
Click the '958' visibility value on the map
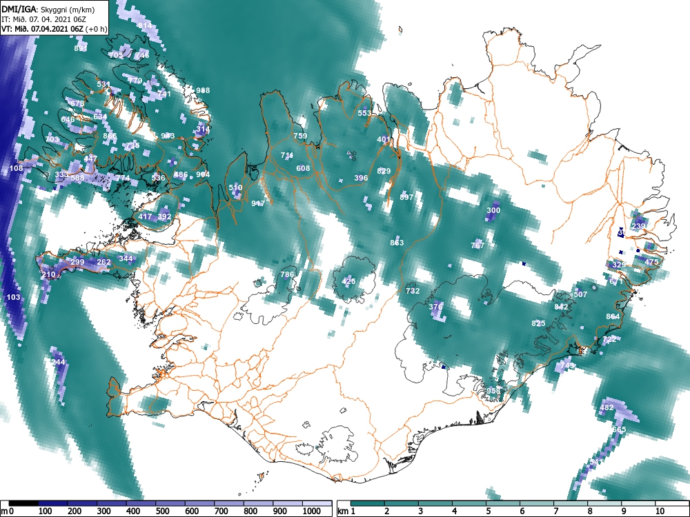tap(493, 391)
